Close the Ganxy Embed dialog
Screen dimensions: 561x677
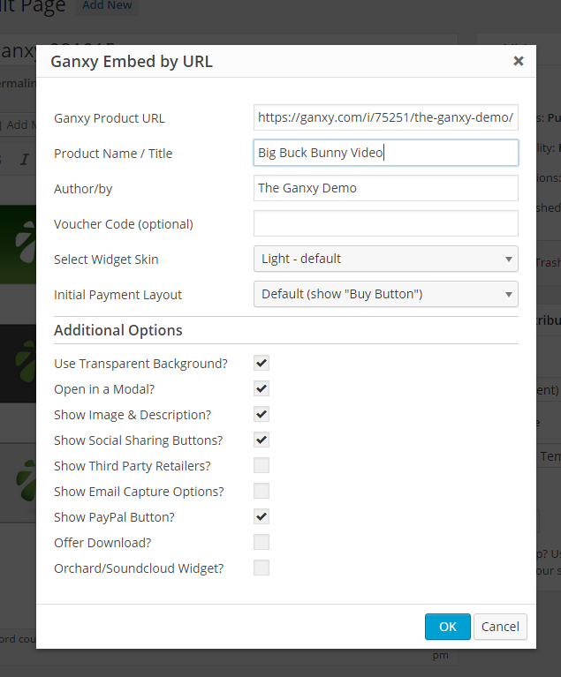(519, 61)
